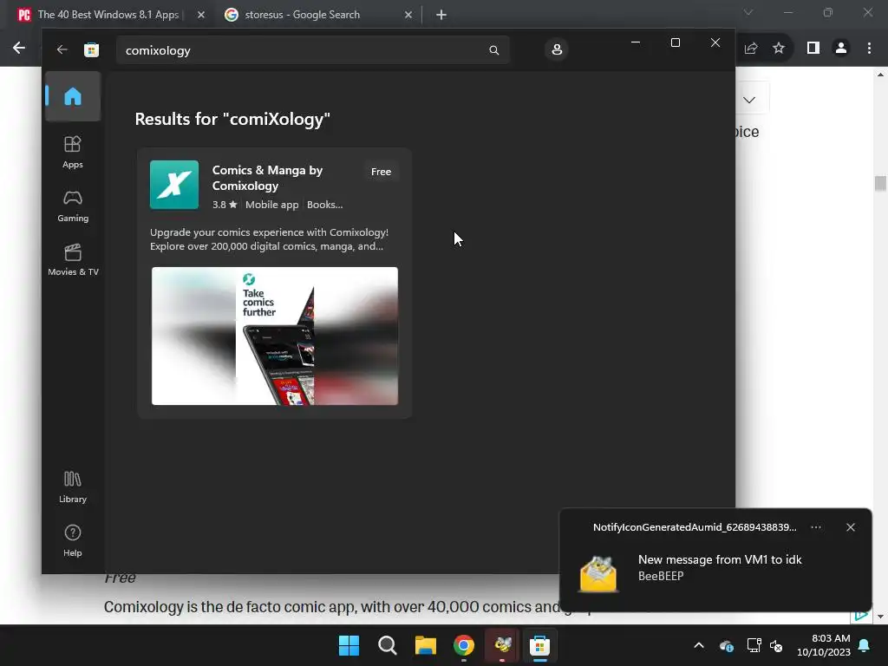Close the 40 Best Windows 8.1 Apps tab
This screenshot has width=888, height=666.
(x=201, y=15)
